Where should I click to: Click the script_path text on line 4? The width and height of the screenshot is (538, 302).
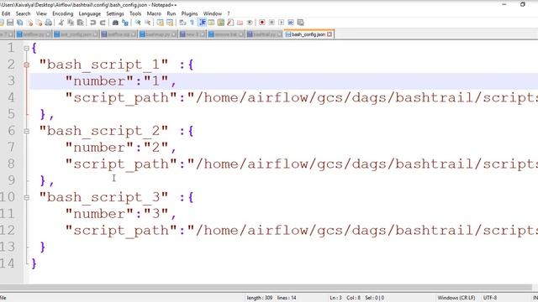(121, 97)
